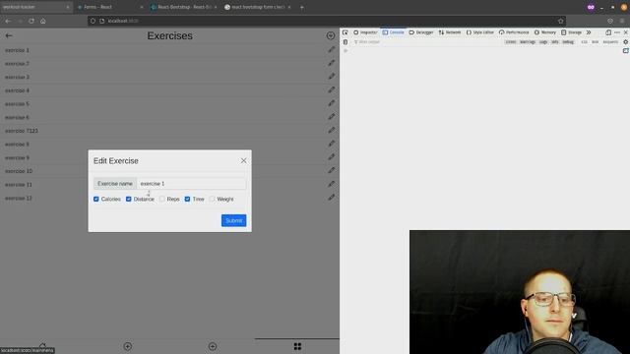Edit exercise 3 with pencil icon
630x354 pixels.
(331, 77)
